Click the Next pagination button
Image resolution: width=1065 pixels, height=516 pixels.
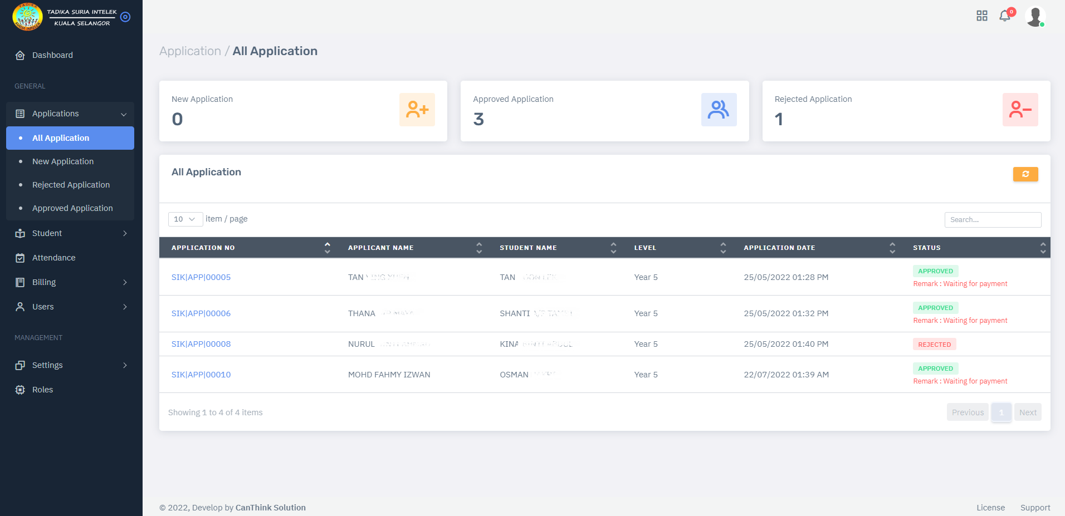click(x=1027, y=412)
